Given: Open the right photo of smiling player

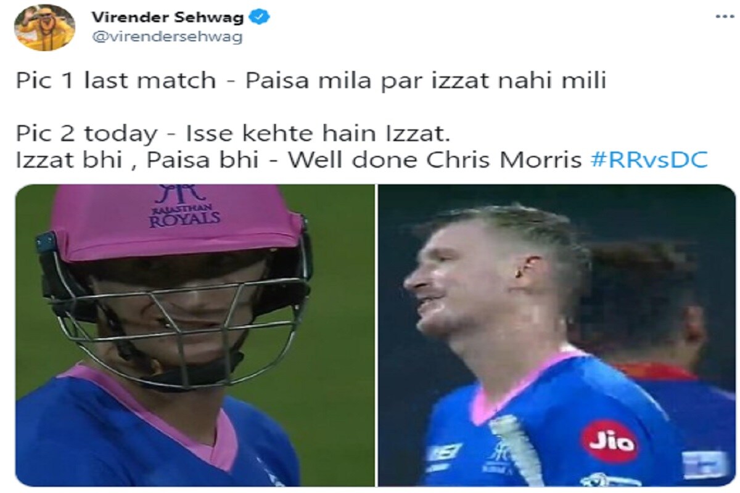Looking at the screenshot, I should 557,335.
